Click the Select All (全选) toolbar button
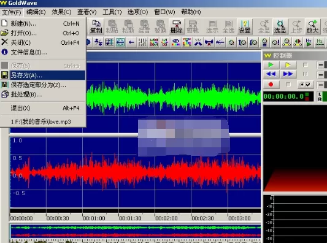Screen dimensions: 327x243 coord(228,26)
